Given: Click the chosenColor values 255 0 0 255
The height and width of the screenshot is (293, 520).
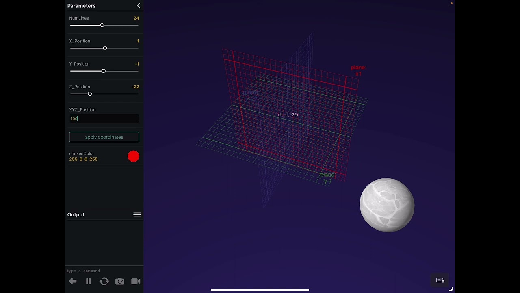Looking at the screenshot, I should point(83,159).
